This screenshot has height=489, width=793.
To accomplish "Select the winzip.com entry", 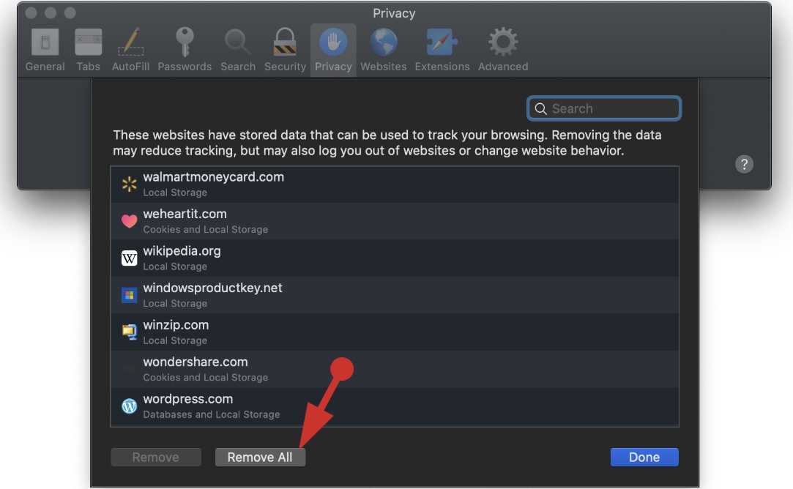I will (x=395, y=332).
